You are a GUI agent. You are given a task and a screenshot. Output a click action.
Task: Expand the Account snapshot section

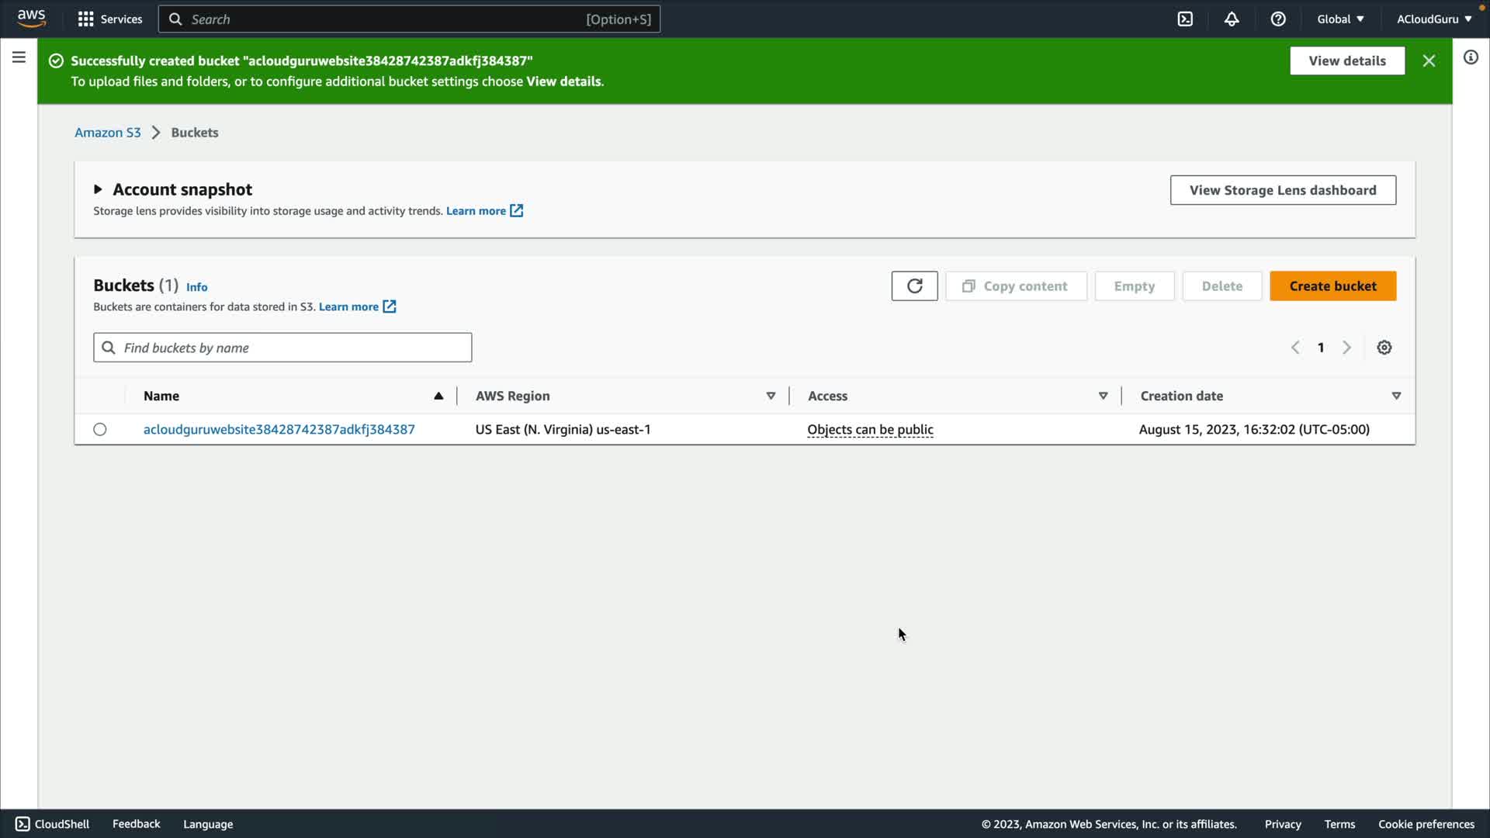pos(98,189)
